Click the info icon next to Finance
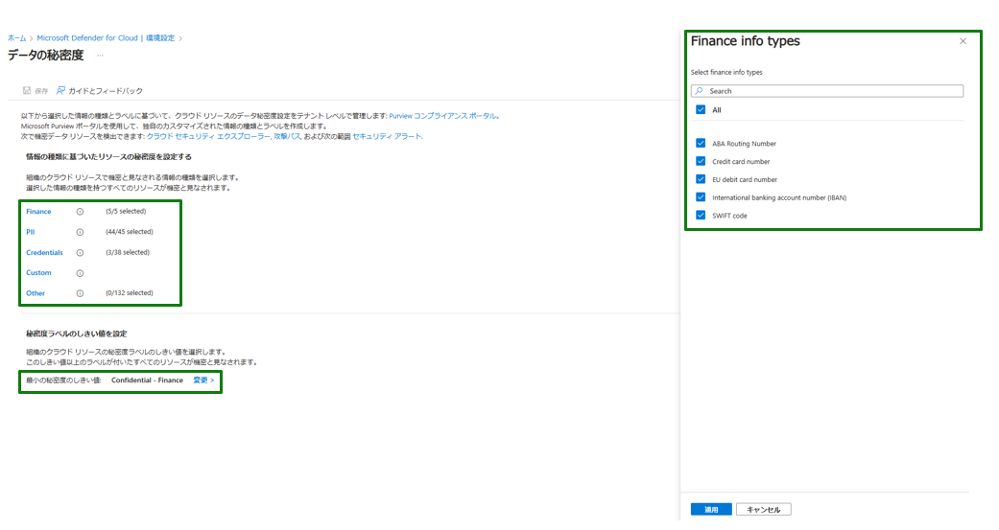 pos(80,212)
